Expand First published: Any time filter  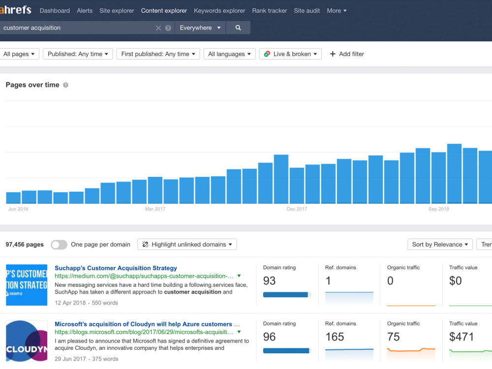coord(158,54)
